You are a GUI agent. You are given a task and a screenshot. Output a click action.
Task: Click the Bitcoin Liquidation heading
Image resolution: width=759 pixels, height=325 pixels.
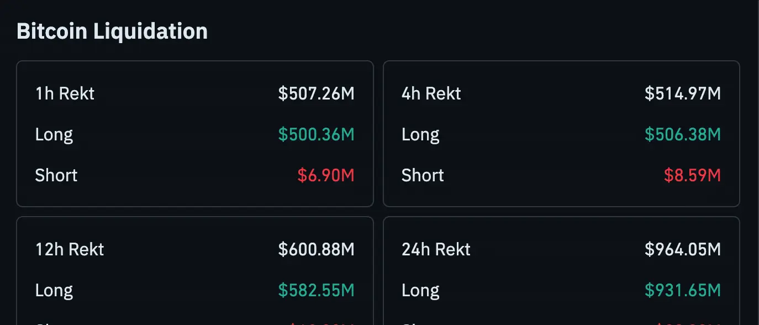pyautogui.click(x=112, y=32)
